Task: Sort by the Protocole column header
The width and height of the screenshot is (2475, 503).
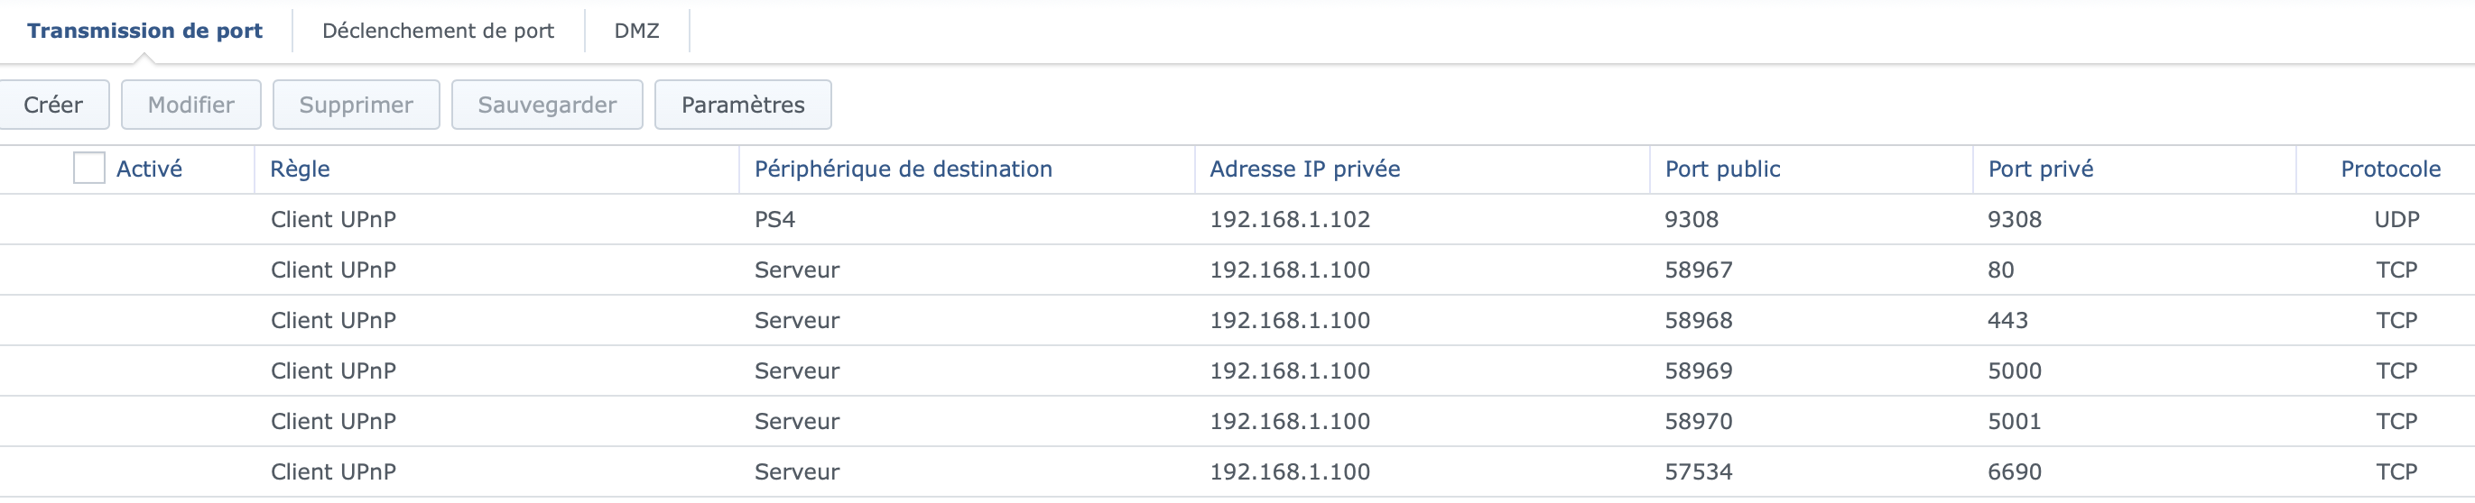Action: [2389, 169]
